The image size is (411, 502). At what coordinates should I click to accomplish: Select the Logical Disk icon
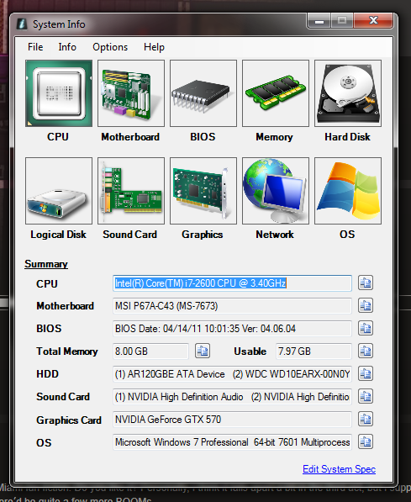pos(59,191)
